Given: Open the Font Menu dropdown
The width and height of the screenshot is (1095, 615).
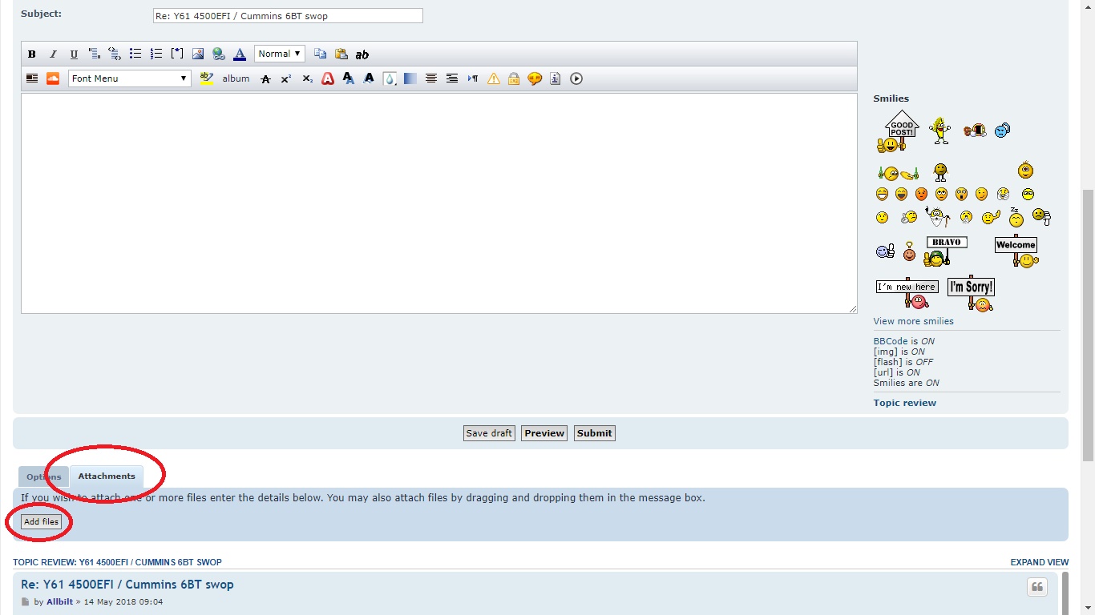Looking at the screenshot, I should tap(130, 78).
